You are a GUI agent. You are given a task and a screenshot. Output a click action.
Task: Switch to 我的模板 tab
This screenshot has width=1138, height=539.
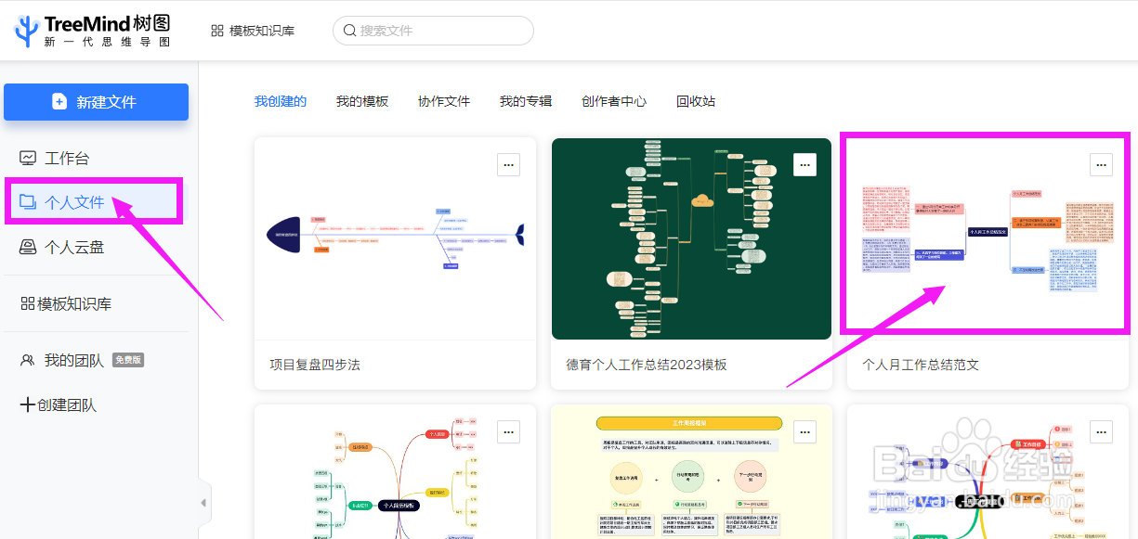point(362,101)
